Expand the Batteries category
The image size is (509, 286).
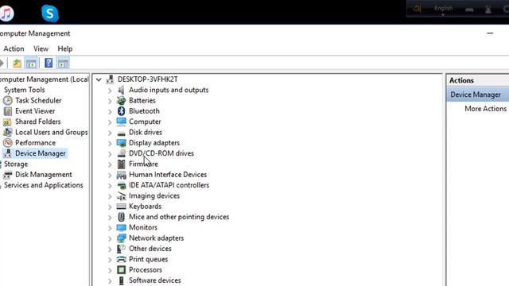pyautogui.click(x=110, y=101)
